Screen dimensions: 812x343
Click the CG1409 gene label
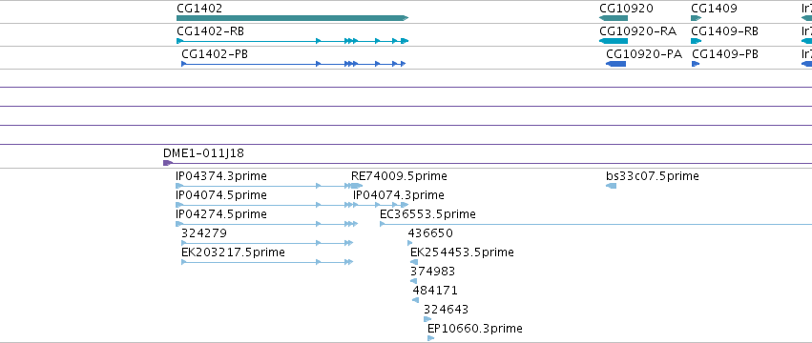[x=714, y=9]
